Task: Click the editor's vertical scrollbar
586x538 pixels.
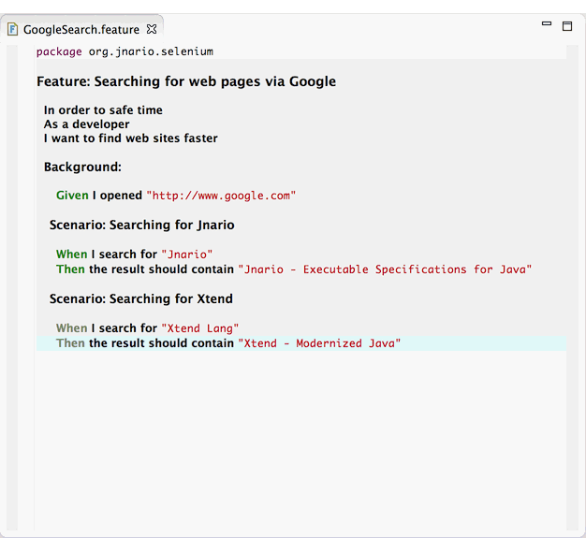Action: point(572,287)
